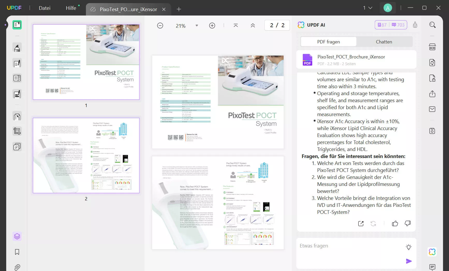Click the zoom value 21%
Viewport: 449px width, 271px height.
180,26
